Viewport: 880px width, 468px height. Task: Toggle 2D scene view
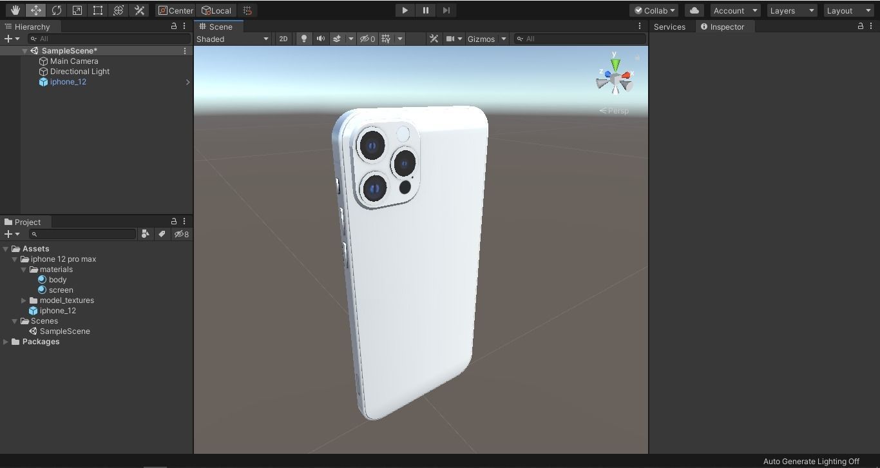283,39
